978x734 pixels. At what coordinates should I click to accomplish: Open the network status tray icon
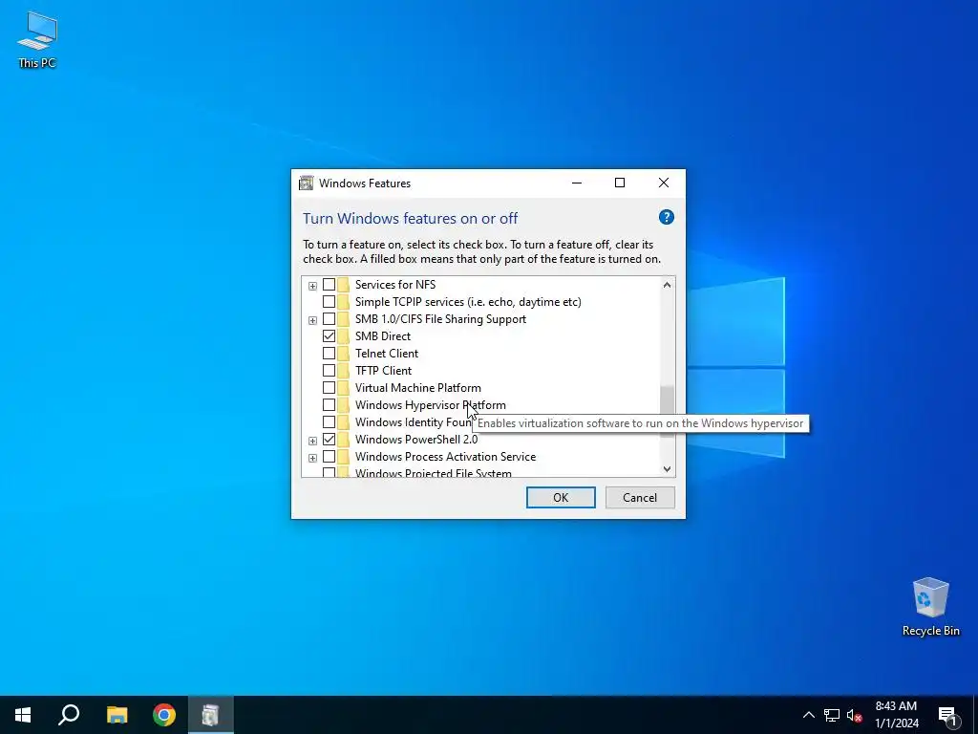[x=832, y=715]
